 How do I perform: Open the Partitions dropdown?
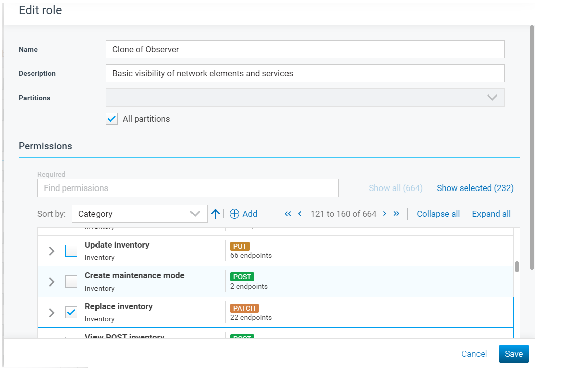coord(305,98)
